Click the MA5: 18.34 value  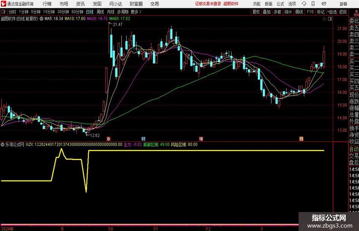pyautogui.click(x=54, y=19)
